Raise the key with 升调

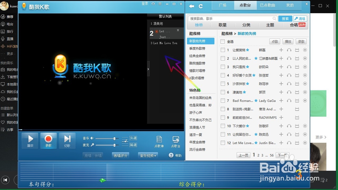click(133, 138)
